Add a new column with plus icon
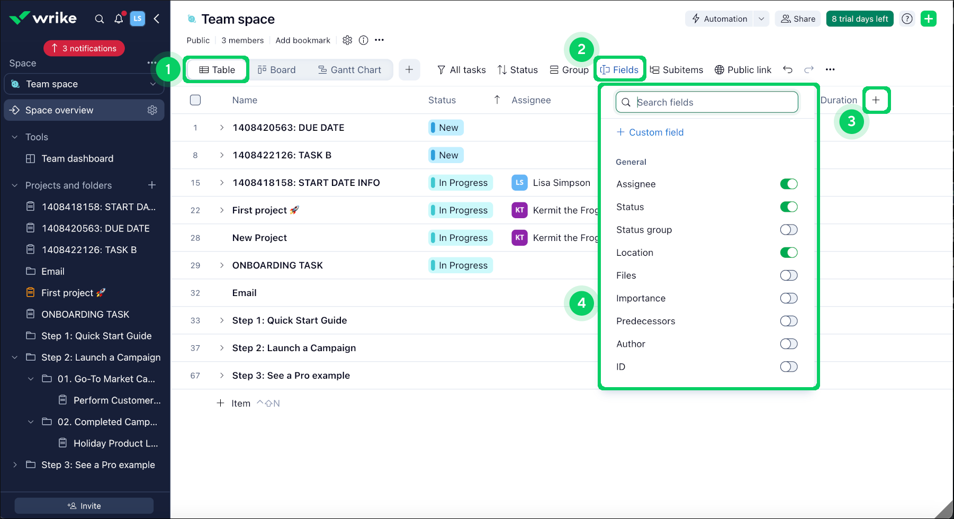Screen dimensions: 954x519 [x=876, y=100]
